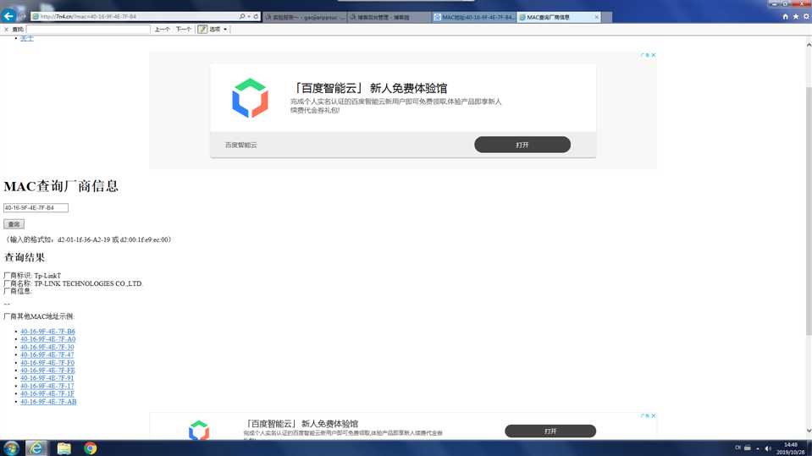Open link 40-16-9F-4E-7F-47

[47, 354]
